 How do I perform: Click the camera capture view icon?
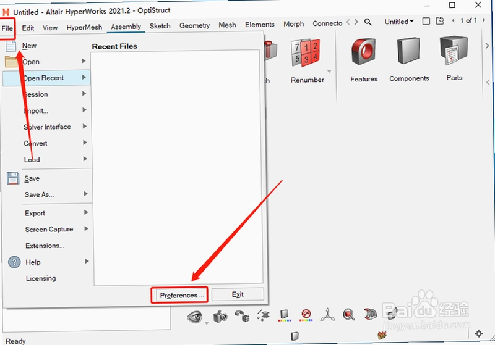(220, 316)
